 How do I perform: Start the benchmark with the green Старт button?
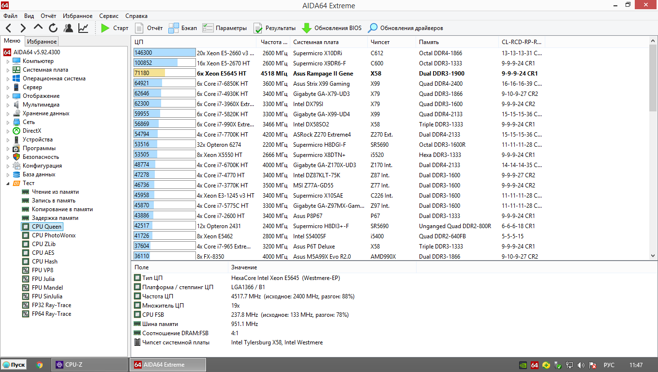pos(115,28)
